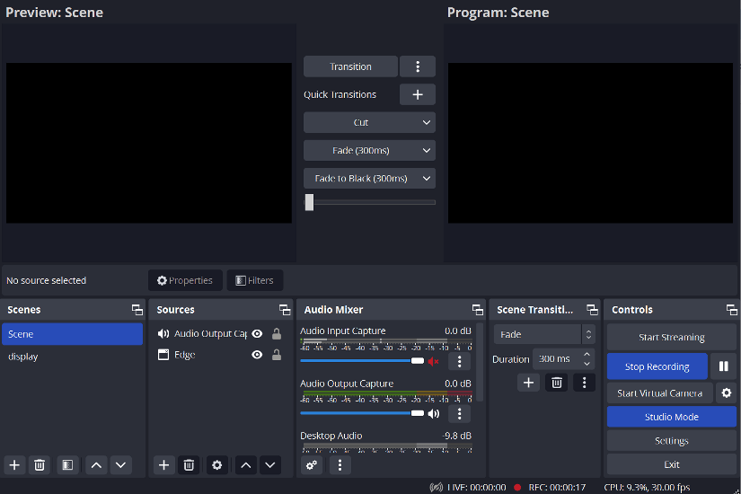
Task: Select the display scene
Action: coord(73,357)
